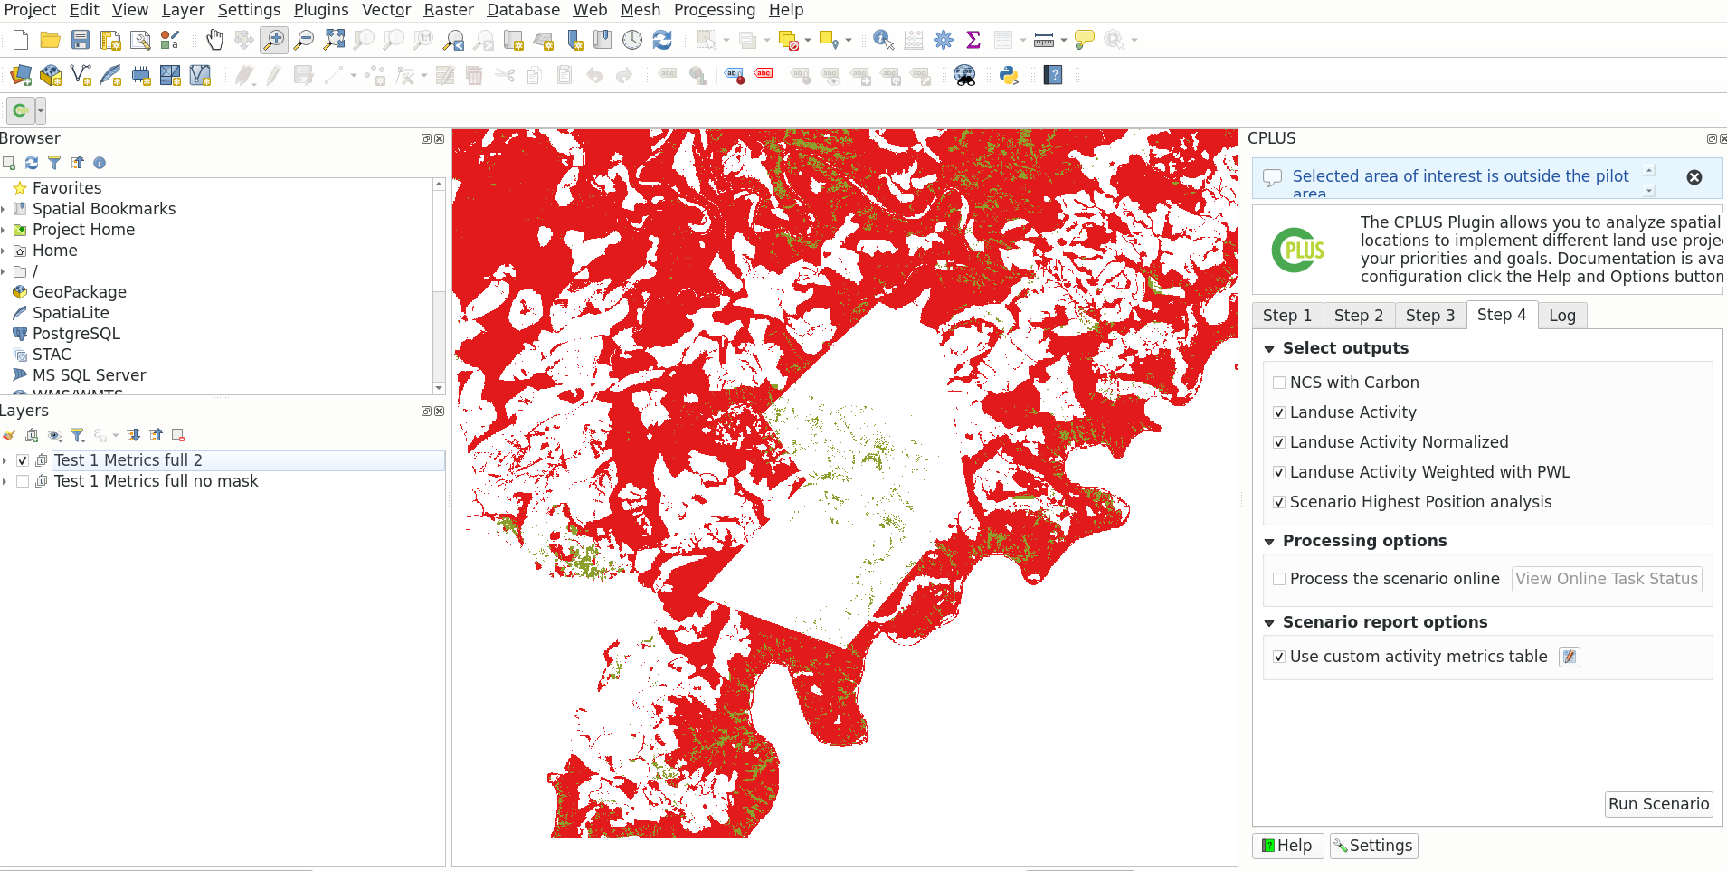The image size is (1727, 871).
Task: Select the Pan Map hand tool
Action: tap(214, 40)
